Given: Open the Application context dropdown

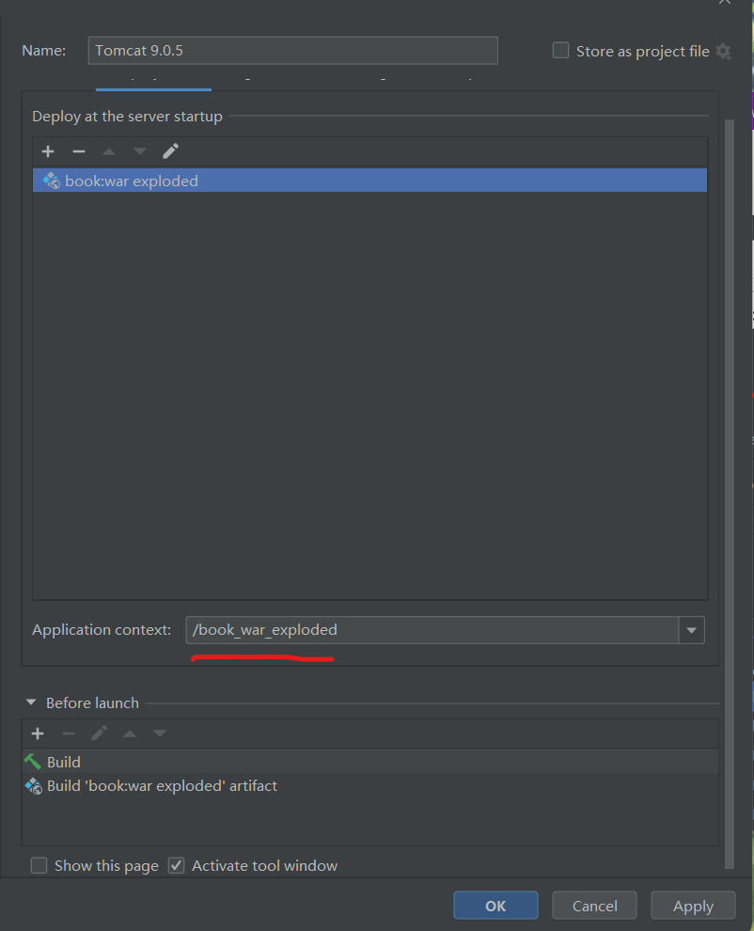Looking at the screenshot, I should coord(692,630).
